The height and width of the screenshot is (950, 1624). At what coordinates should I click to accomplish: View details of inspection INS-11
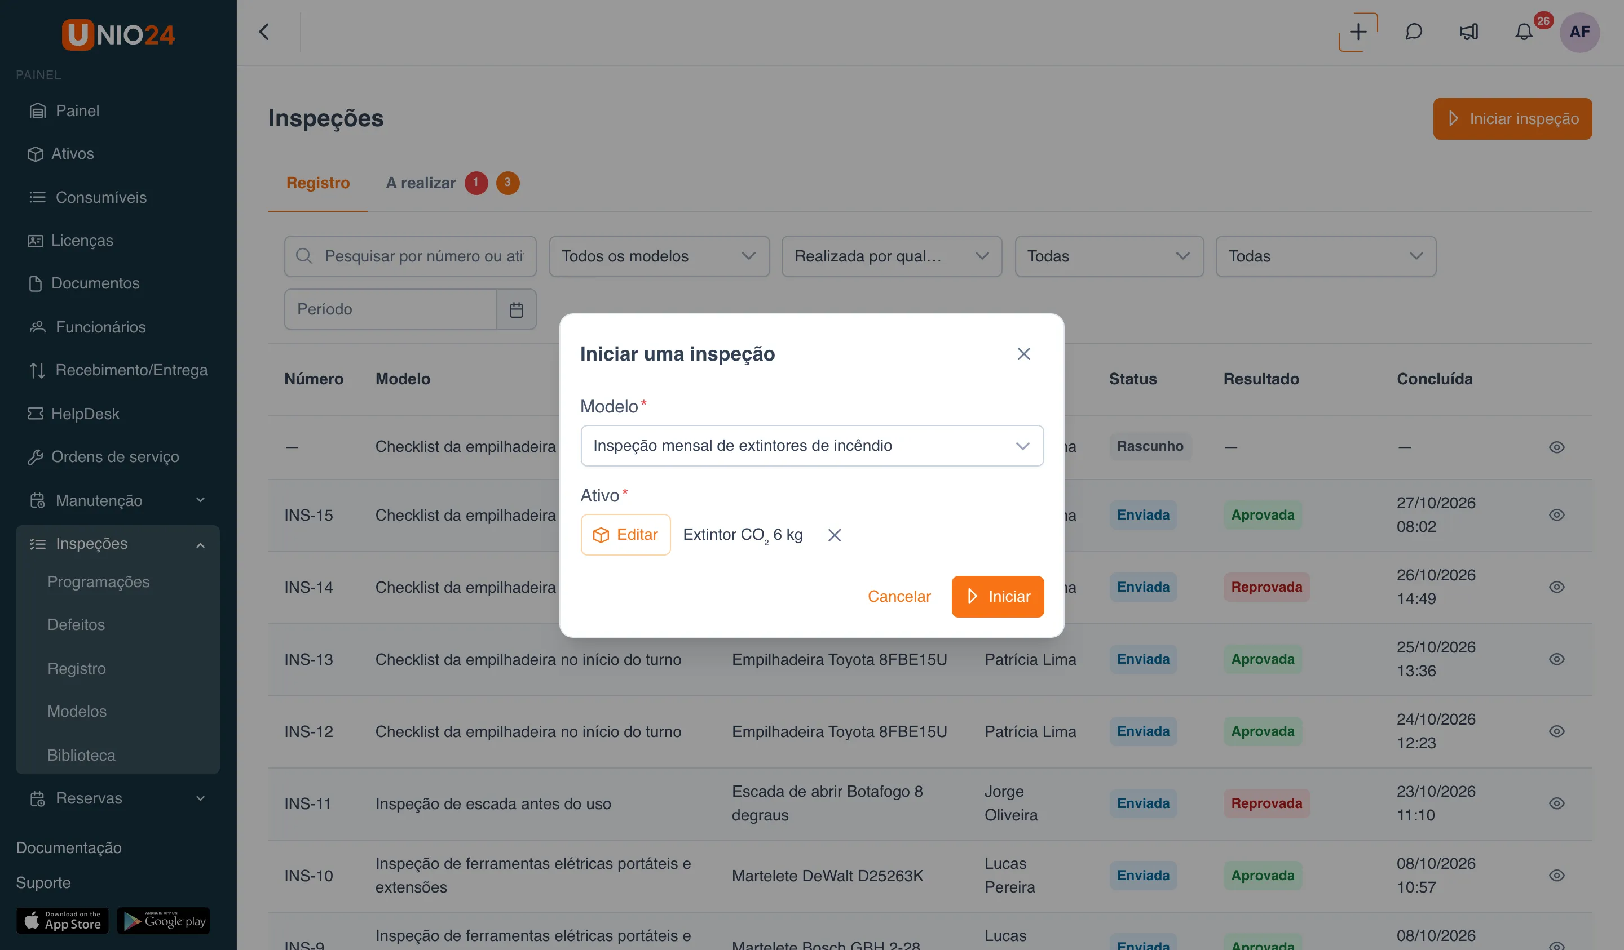[1557, 804]
